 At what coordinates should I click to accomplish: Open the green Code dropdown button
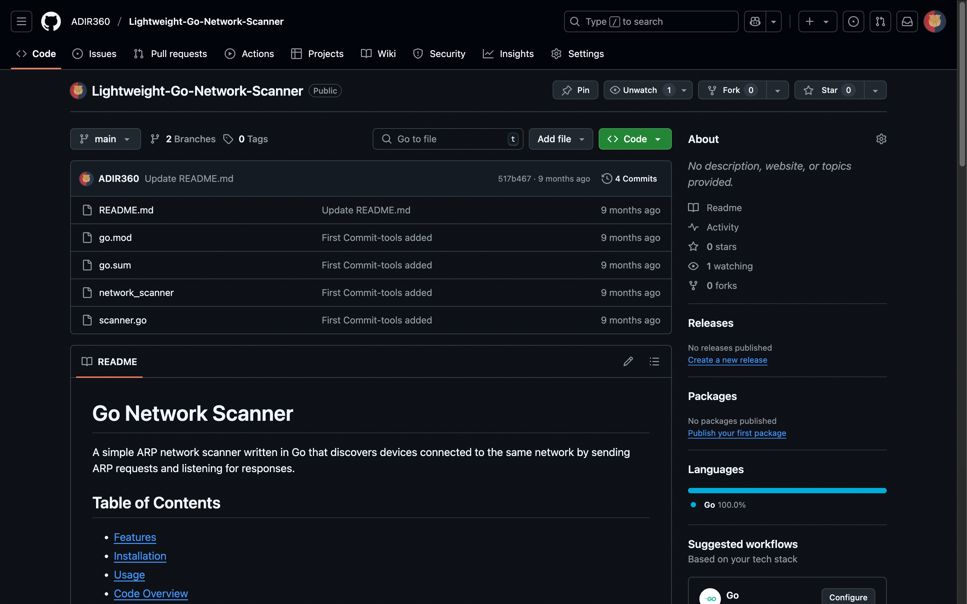635,139
